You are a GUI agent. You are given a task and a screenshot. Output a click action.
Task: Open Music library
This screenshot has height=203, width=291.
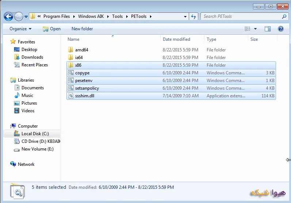27,95
